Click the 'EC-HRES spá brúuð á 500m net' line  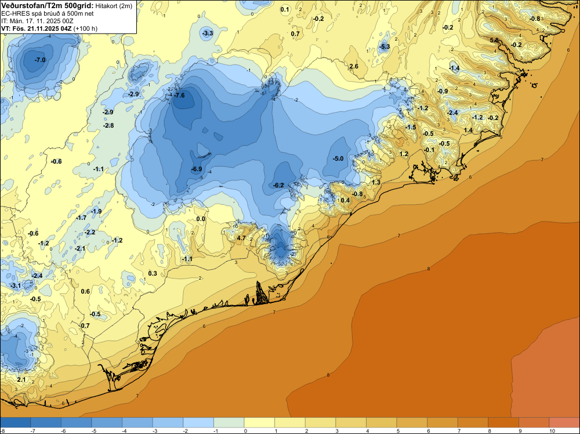pyautogui.click(x=48, y=13)
